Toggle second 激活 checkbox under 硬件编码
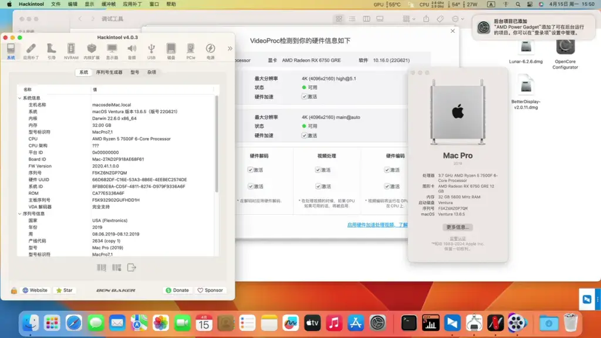601x338 pixels. coord(387,186)
